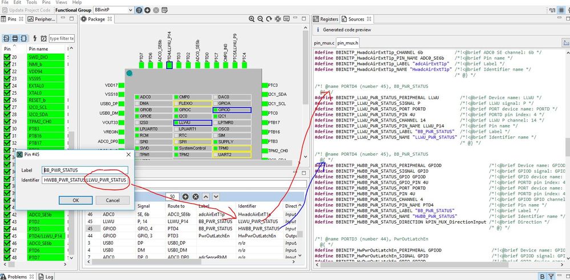Click Cancel in the Pin #45 dialog

(x=113, y=200)
